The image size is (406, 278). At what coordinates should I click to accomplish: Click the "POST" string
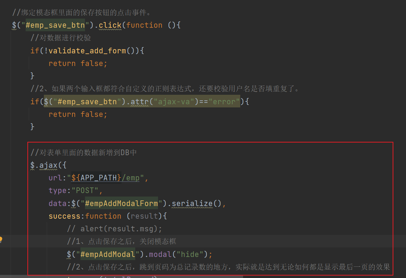(x=85, y=191)
